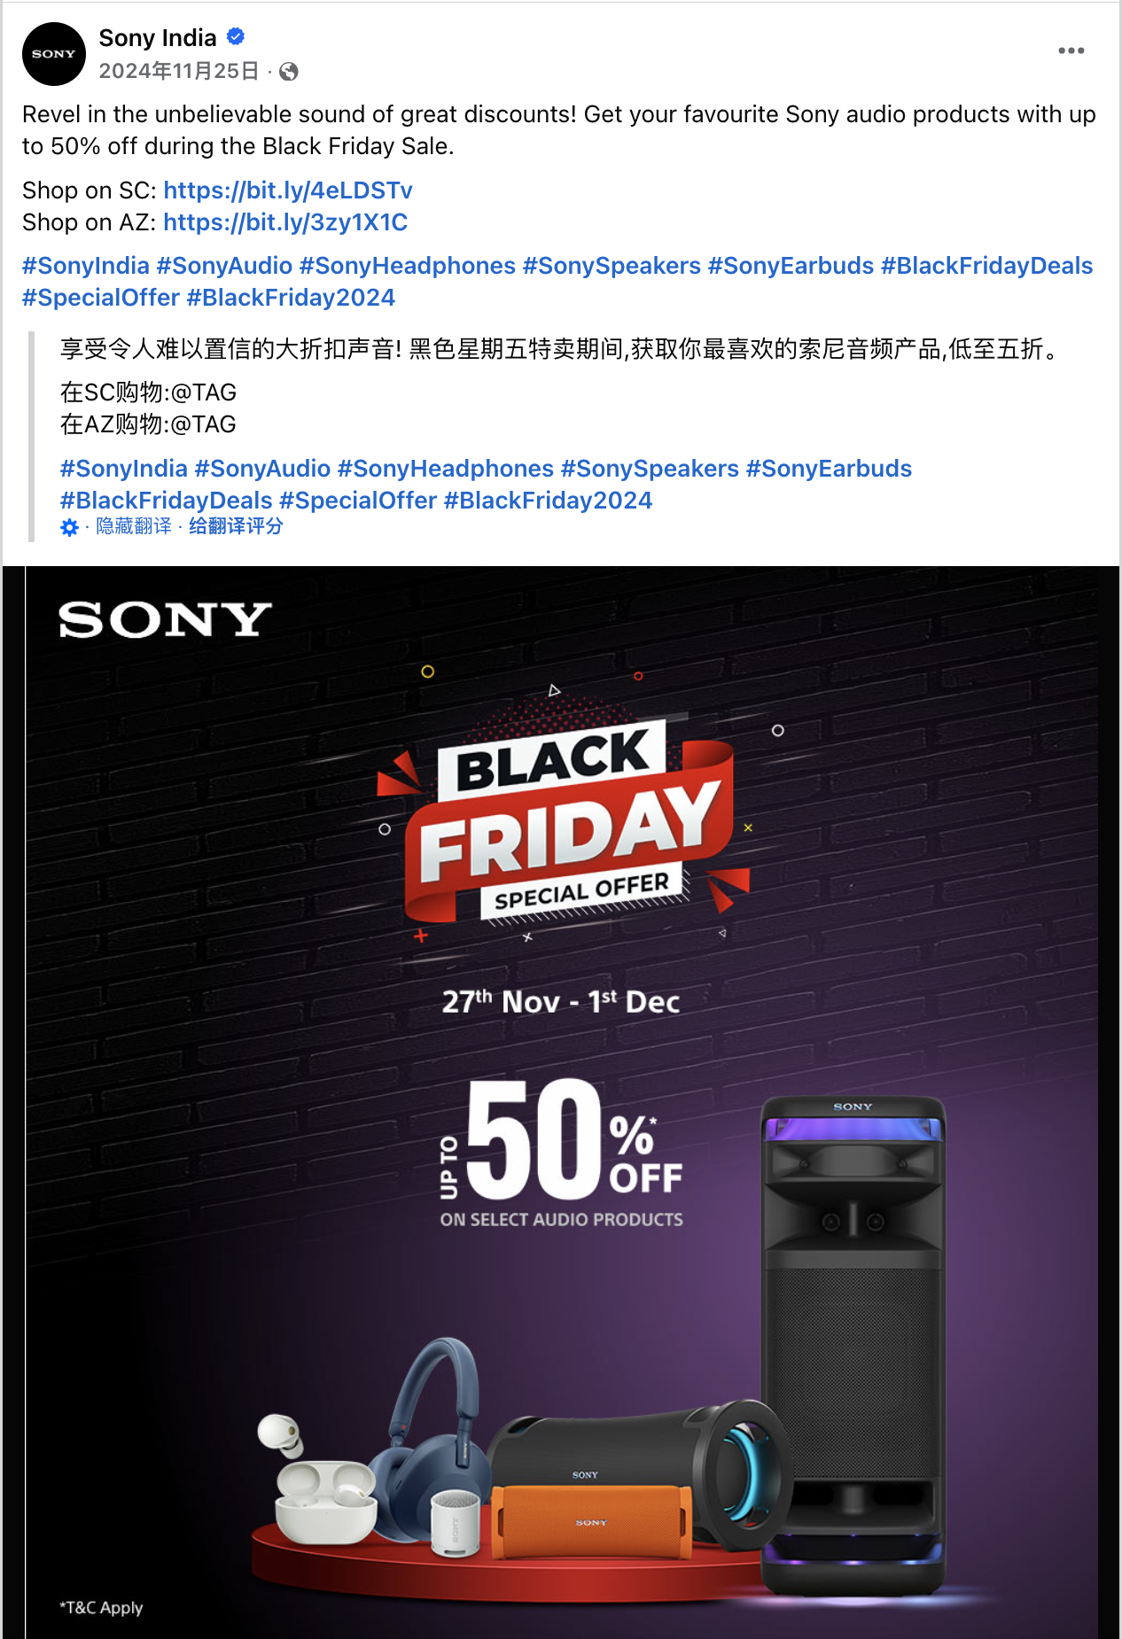Hide translation via 隐藏翻译
The height and width of the screenshot is (1639, 1122).
click(x=134, y=526)
